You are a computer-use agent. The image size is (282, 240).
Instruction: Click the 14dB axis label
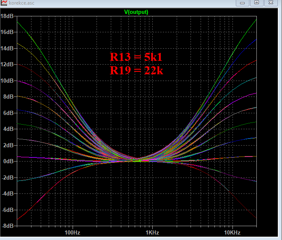point(7,48)
